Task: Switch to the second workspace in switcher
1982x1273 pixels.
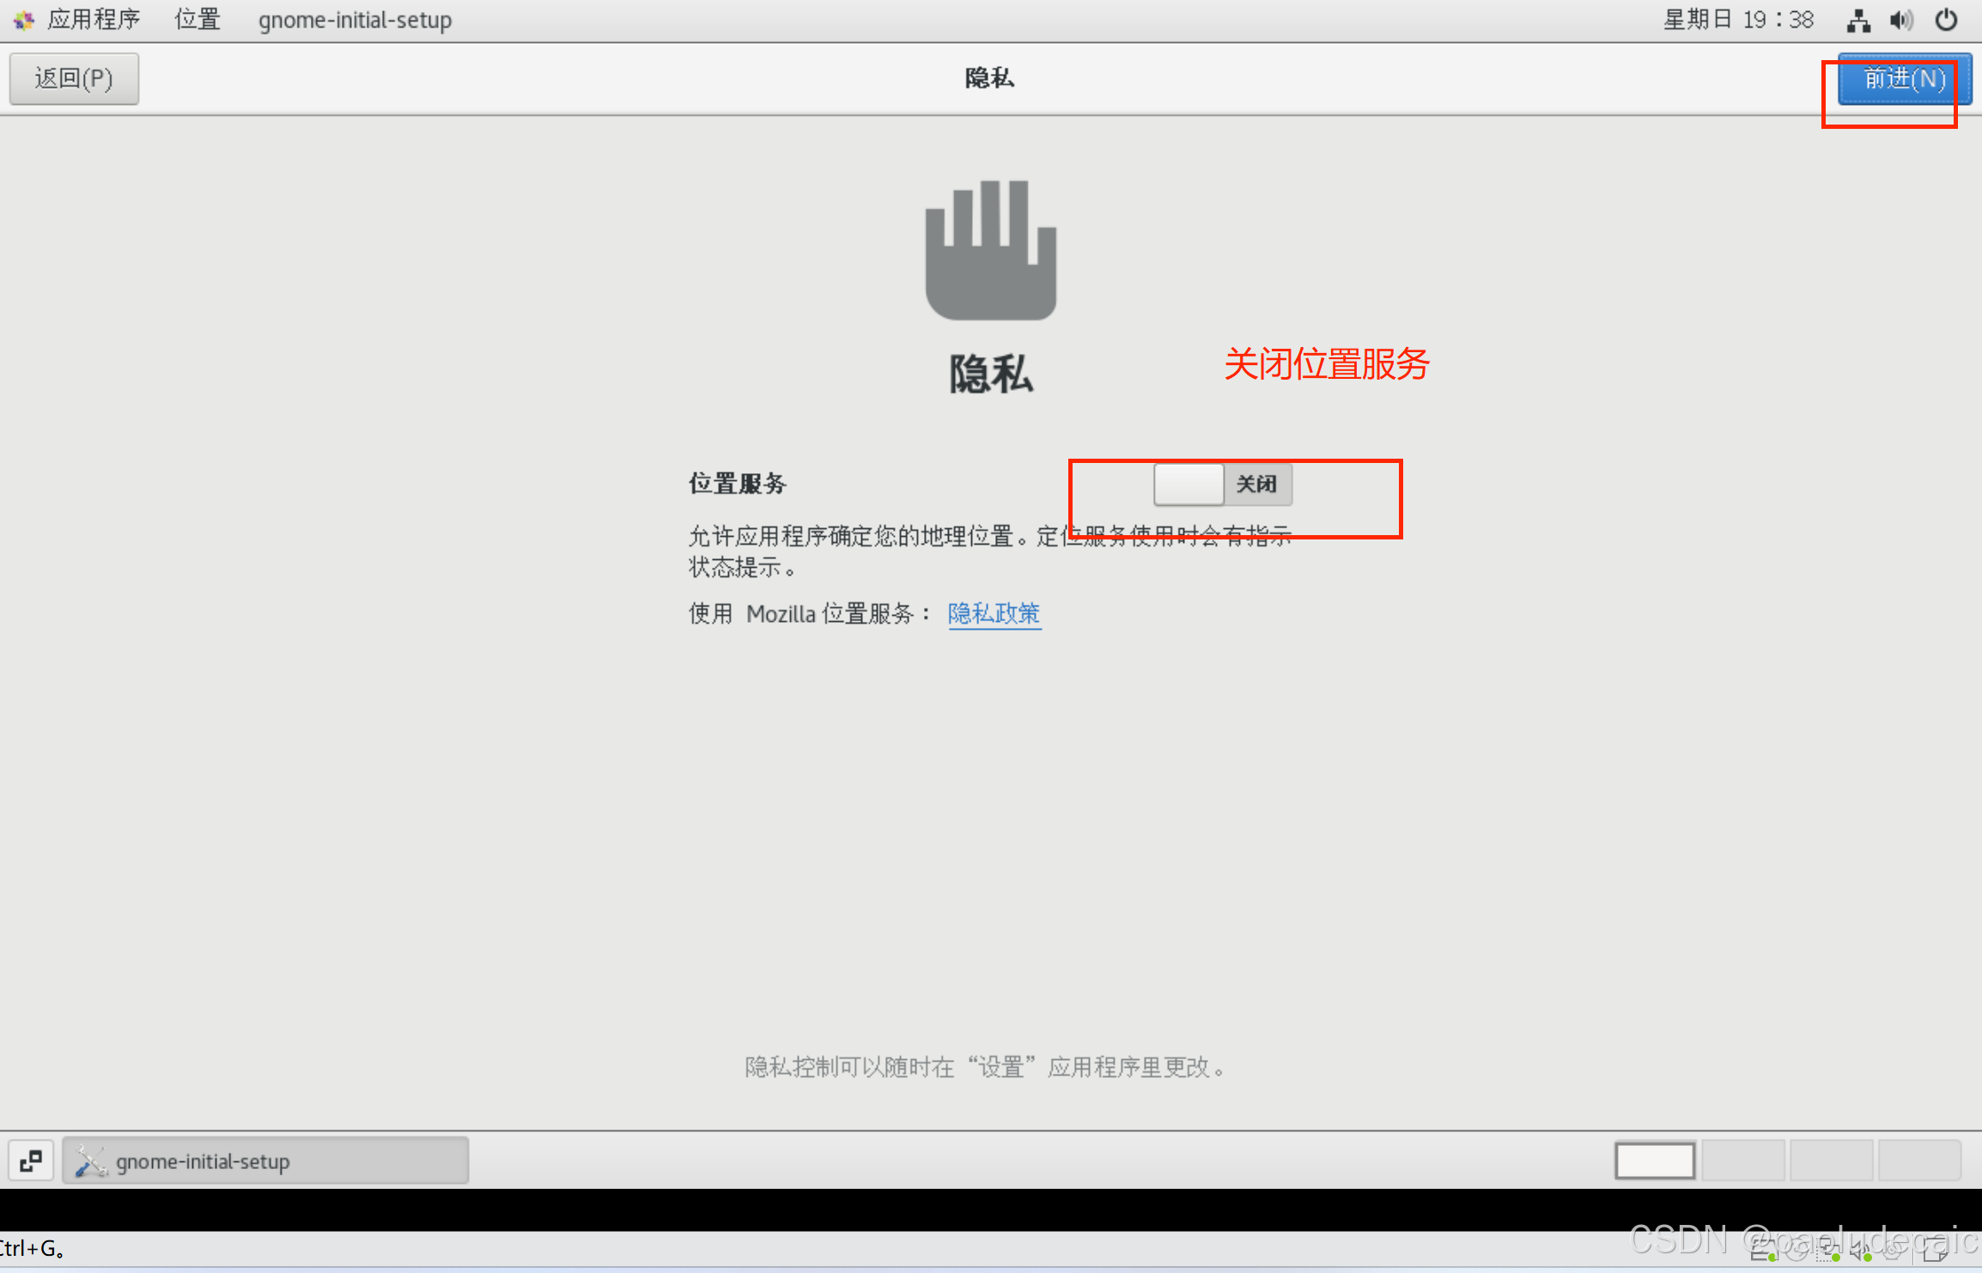Action: click(1743, 1160)
